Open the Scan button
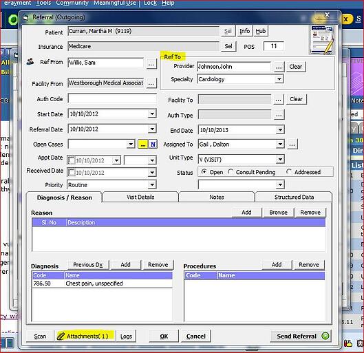Screen dimensions: 364x353 point(40,336)
